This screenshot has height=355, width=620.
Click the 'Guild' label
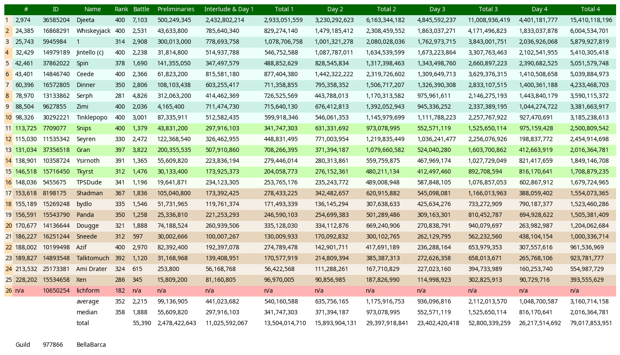click(23, 345)
